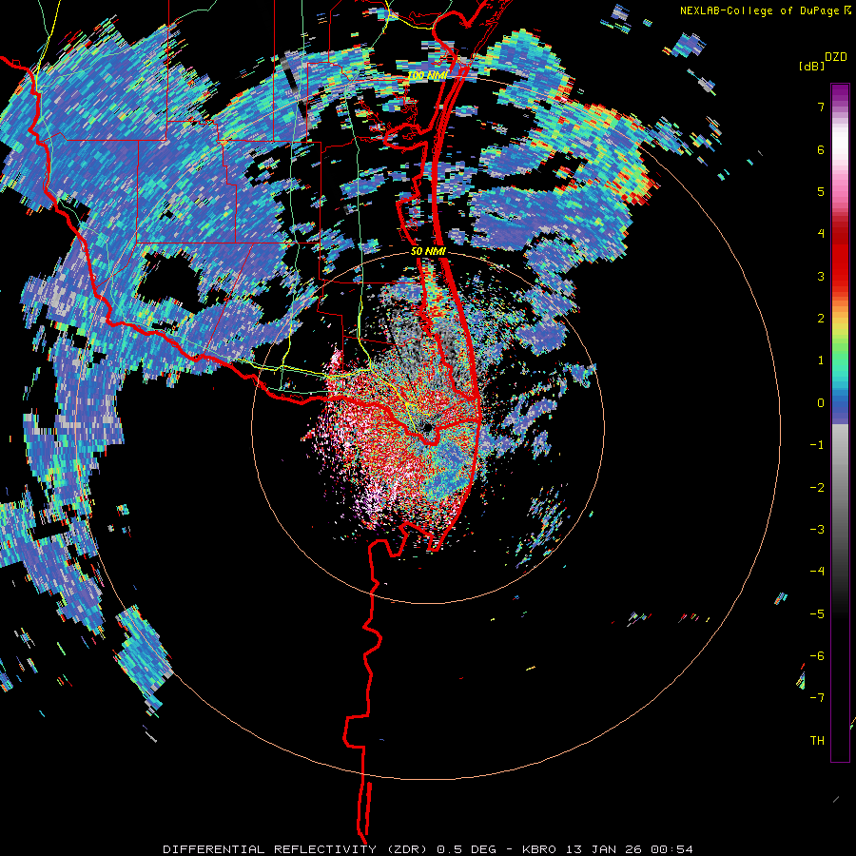This screenshot has width=856, height=856.
Task: Click the -2 value on the ZDR scale
Action: click(x=817, y=487)
